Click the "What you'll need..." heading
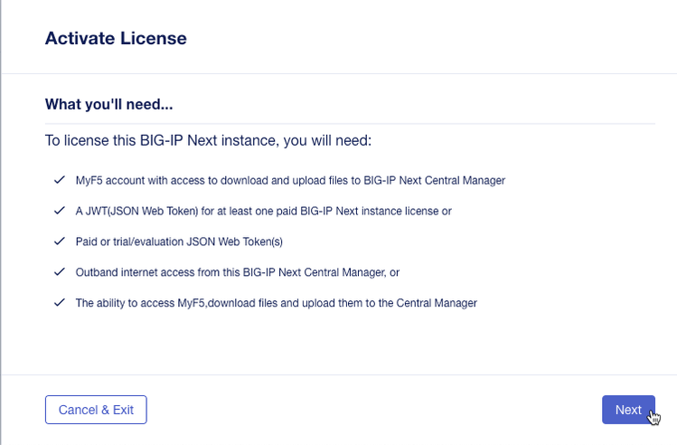Viewport: 677px width, 445px height. (108, 104)
